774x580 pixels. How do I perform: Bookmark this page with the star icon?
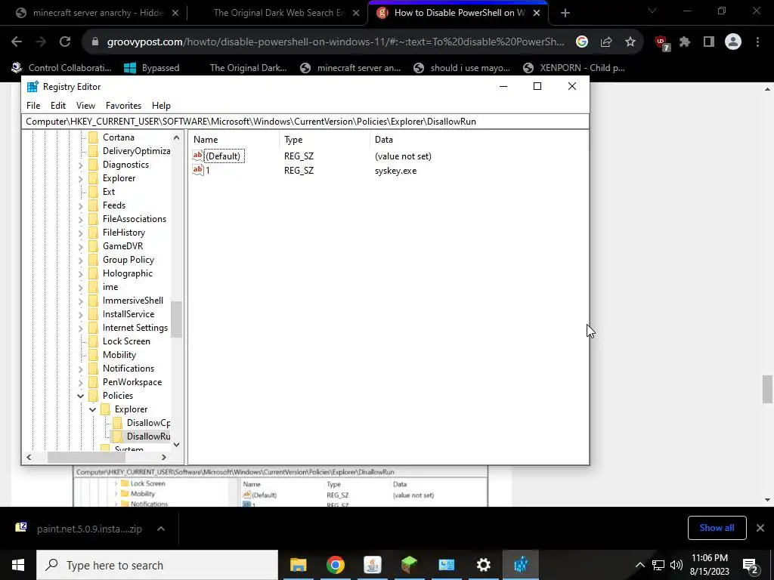(x=630, y=42)
